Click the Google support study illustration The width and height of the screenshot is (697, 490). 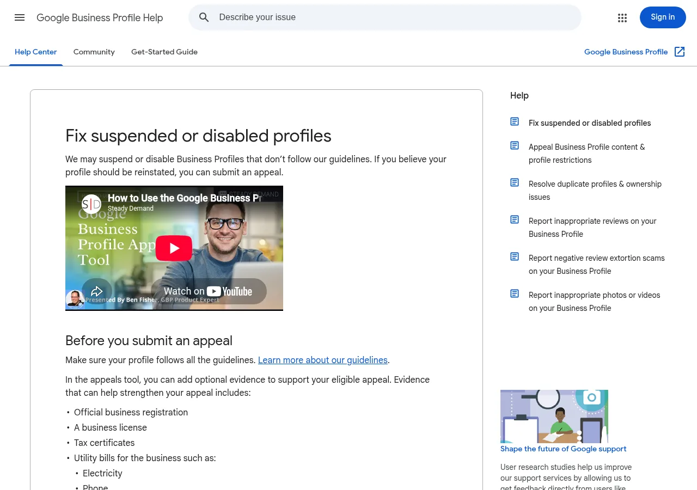tap(554, 416)
